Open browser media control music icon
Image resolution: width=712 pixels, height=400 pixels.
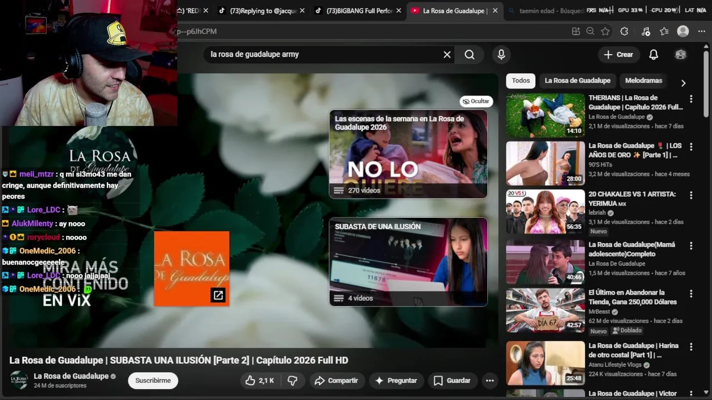645,32
